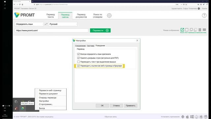Open the Apple app download icon
The image size is (211, 119).
(187, 117)
